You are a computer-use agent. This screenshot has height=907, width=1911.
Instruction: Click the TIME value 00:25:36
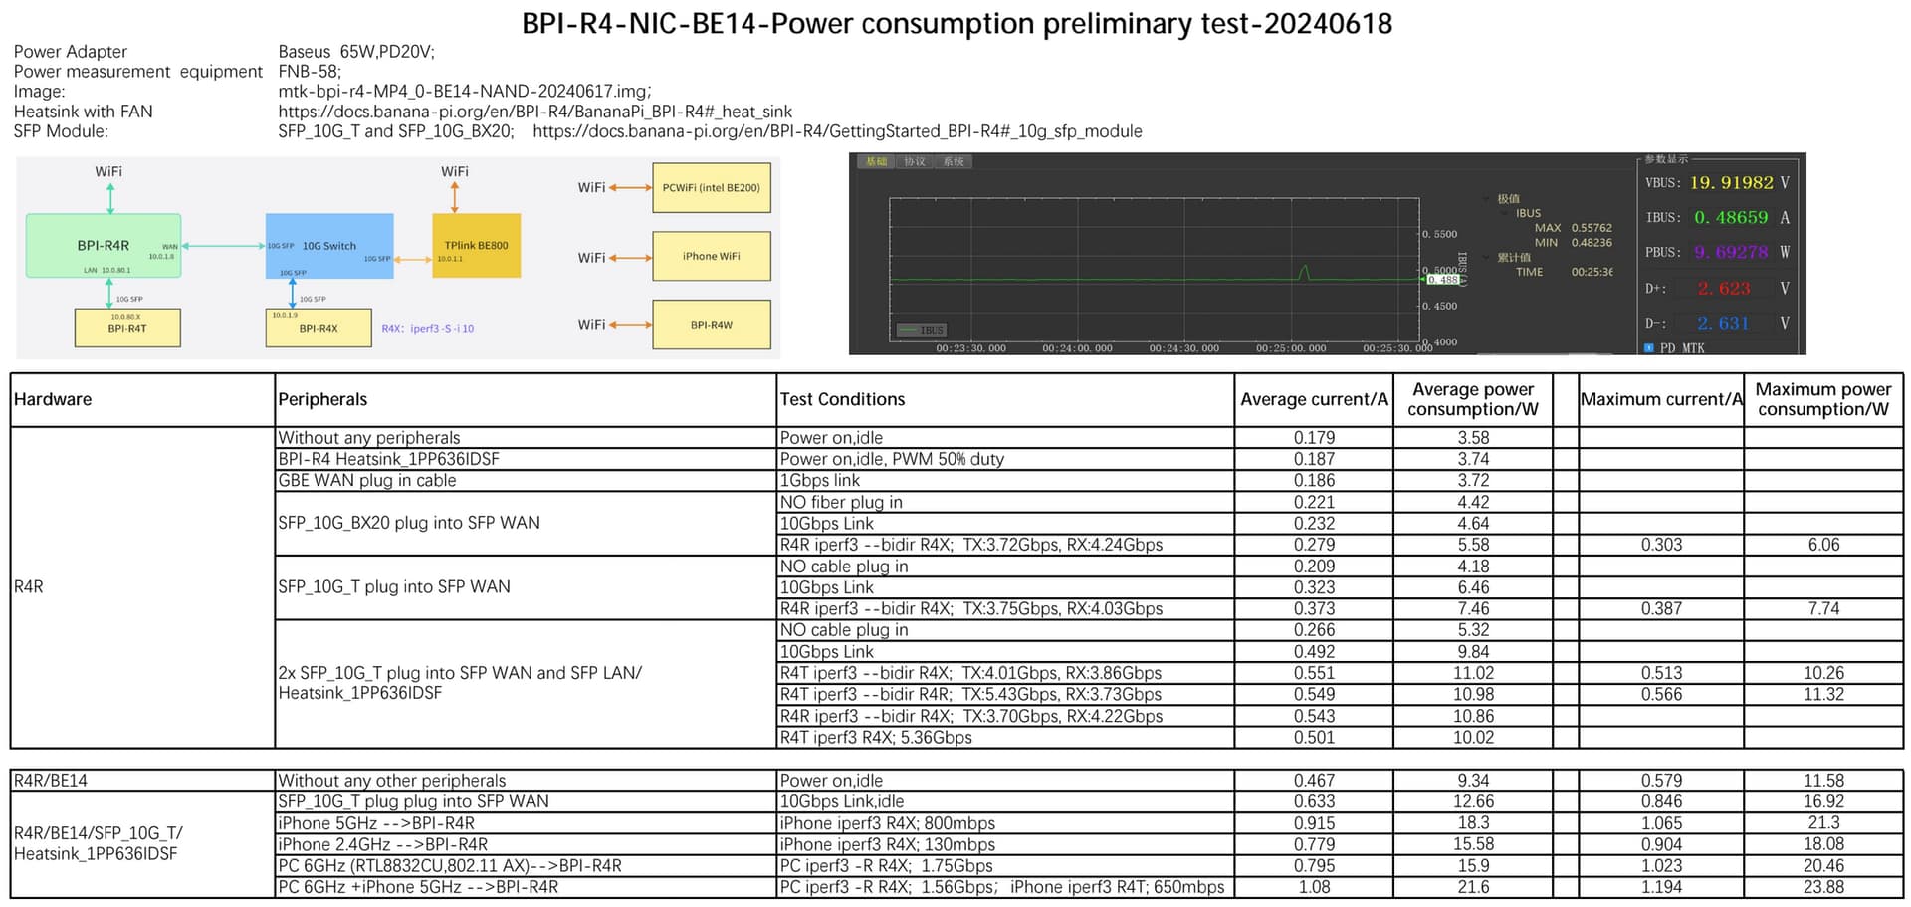(1592, 272)
